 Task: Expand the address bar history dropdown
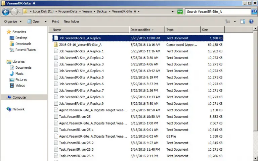173,11
